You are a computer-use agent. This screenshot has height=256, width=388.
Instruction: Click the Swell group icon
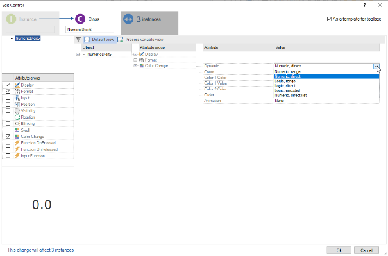pyautogui.click(x=17, y=130)
